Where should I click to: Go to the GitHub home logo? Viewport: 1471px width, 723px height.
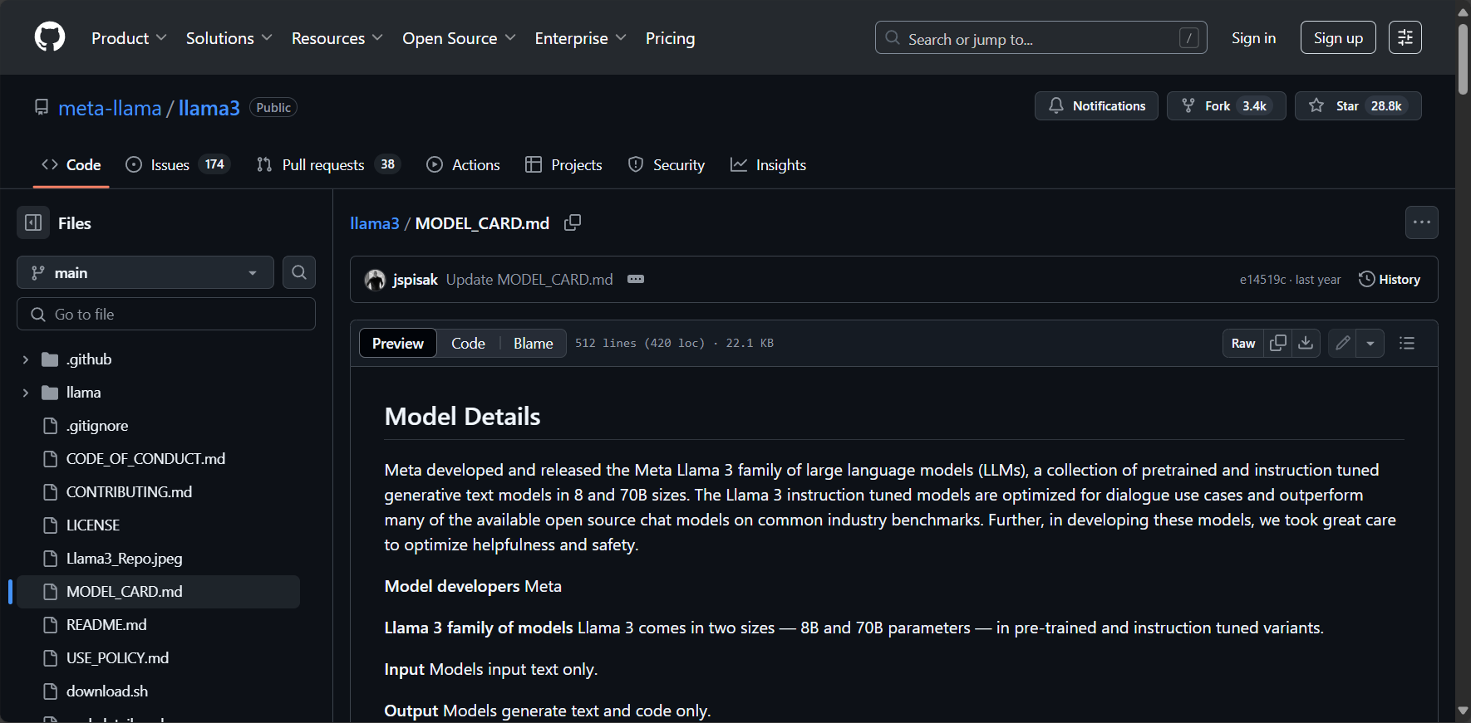(50, 37)
